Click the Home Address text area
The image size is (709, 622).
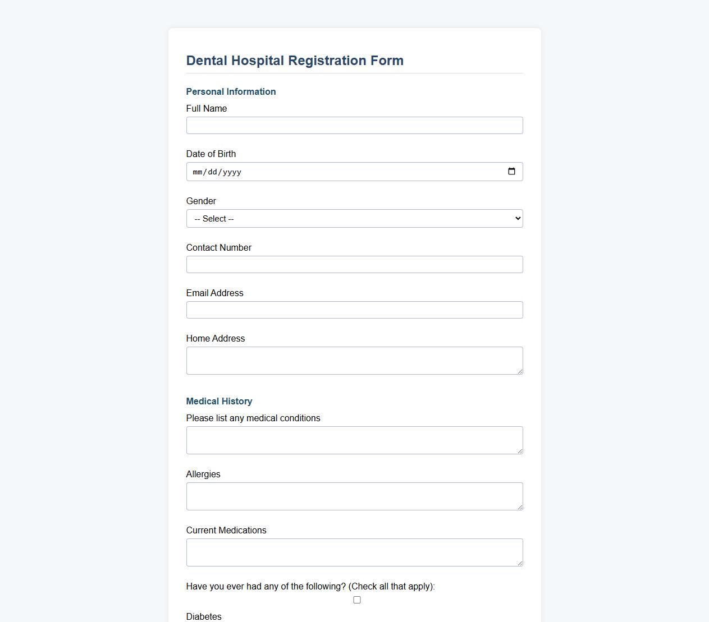tap(354, 360)
